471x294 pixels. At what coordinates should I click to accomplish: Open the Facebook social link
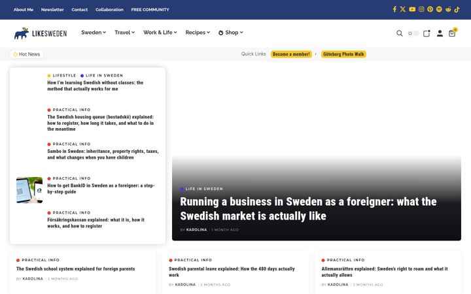[x=394, y=9]
